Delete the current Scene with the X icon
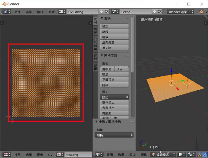208x158 pixels. pos(160,12)
